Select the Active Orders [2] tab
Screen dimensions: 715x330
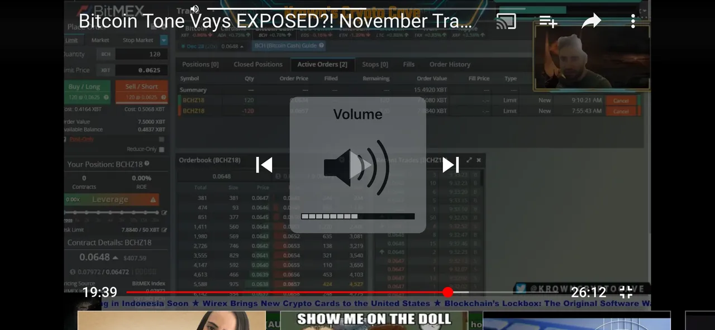click(x=322, y=64)
